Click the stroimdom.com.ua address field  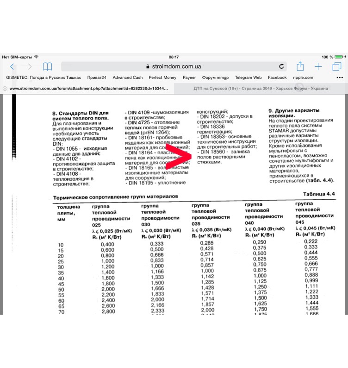[174, 66]
